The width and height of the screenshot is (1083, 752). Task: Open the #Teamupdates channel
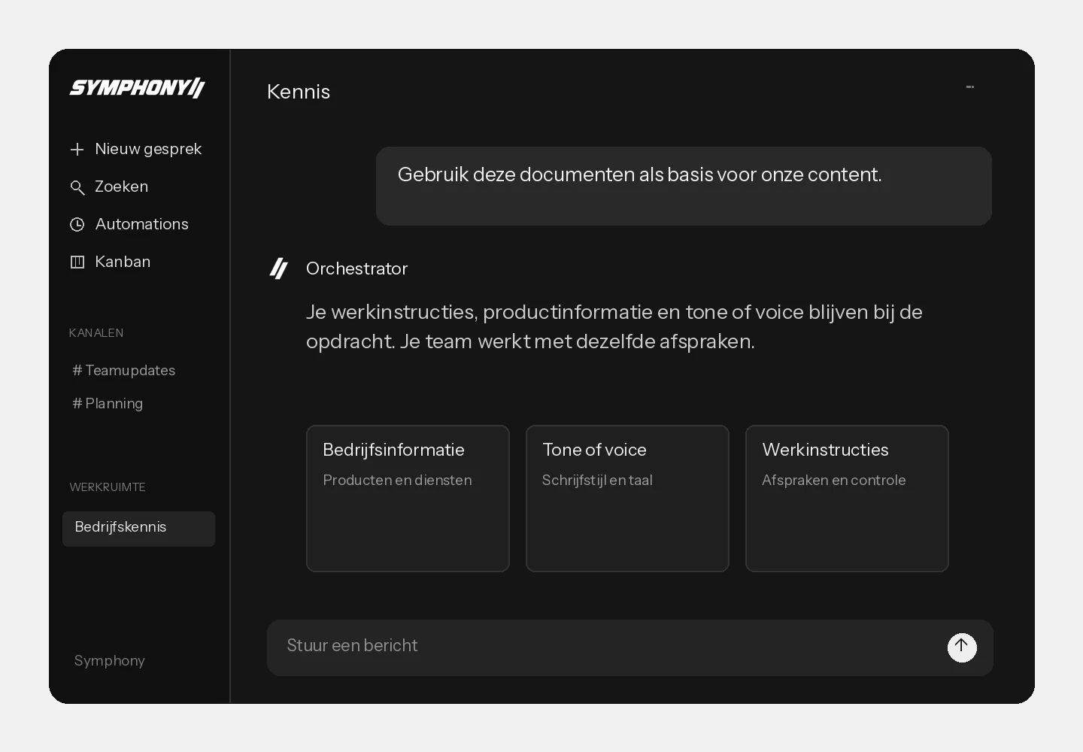click(x=123, y=370)
